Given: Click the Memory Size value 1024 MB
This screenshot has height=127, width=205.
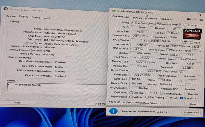Looking at the screenshot, I should pos(142,66).
